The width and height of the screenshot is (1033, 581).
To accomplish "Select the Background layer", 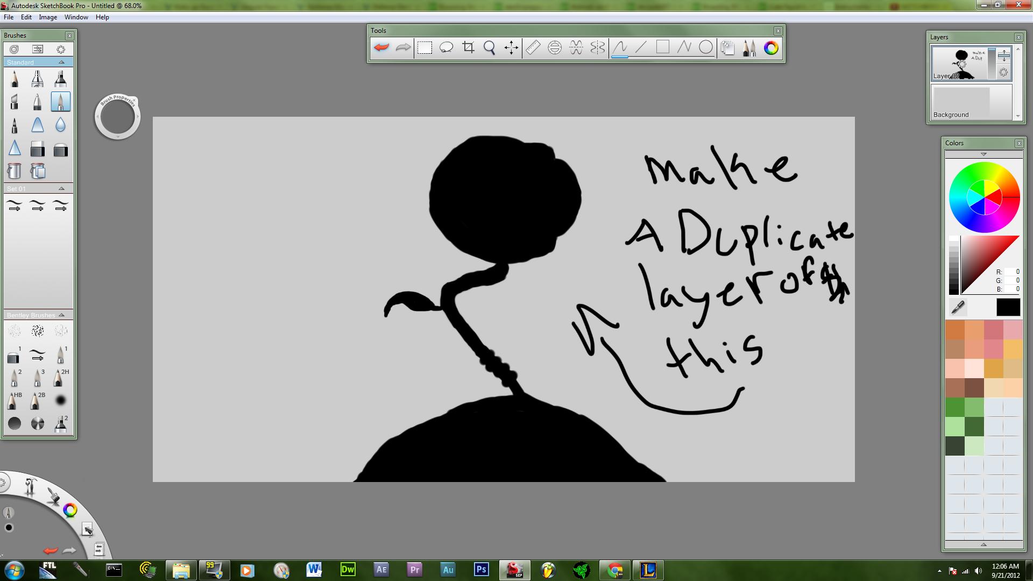I will 972,102.
